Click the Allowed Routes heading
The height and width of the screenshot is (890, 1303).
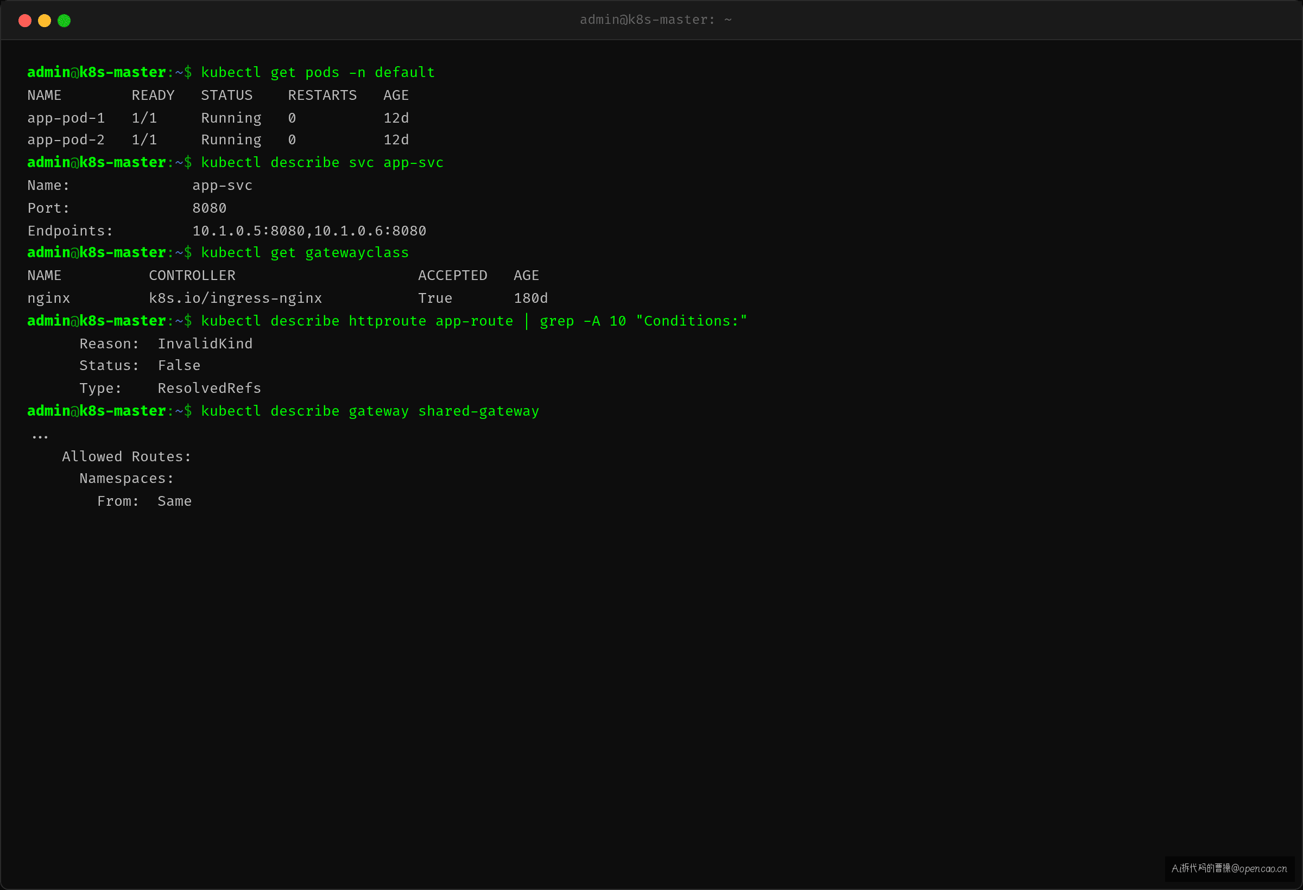(x=126, y=457)
